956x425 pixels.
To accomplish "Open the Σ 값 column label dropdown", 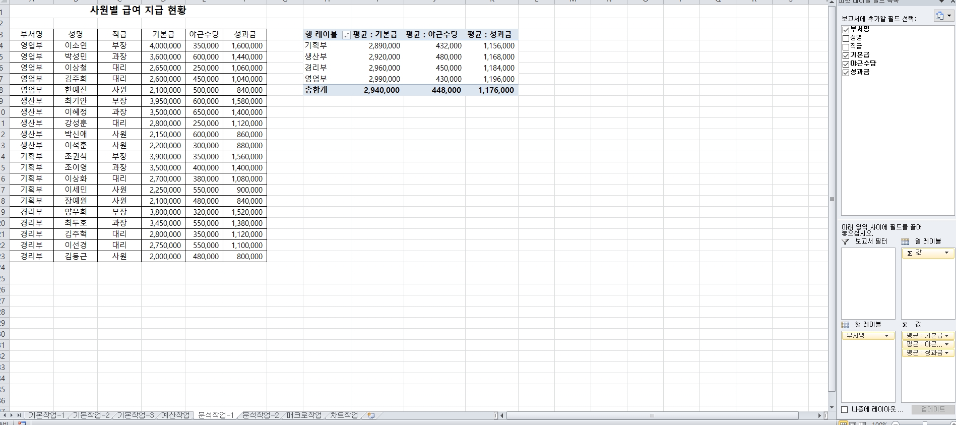I will [x=946, y=253].
